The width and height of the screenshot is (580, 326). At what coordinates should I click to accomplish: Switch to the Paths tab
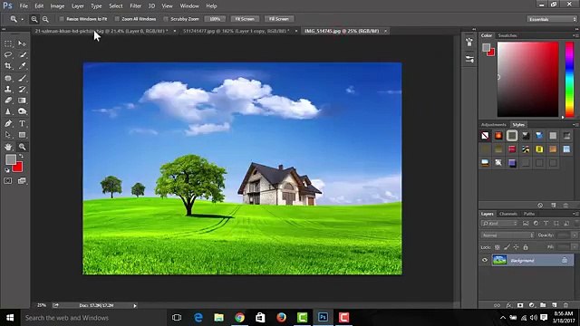529,214
